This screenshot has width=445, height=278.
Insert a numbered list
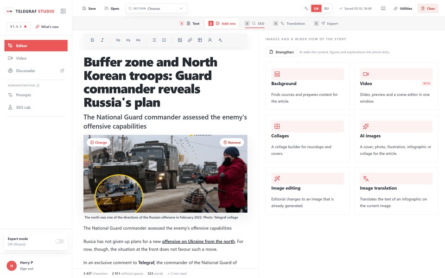(x=164, y=40)
